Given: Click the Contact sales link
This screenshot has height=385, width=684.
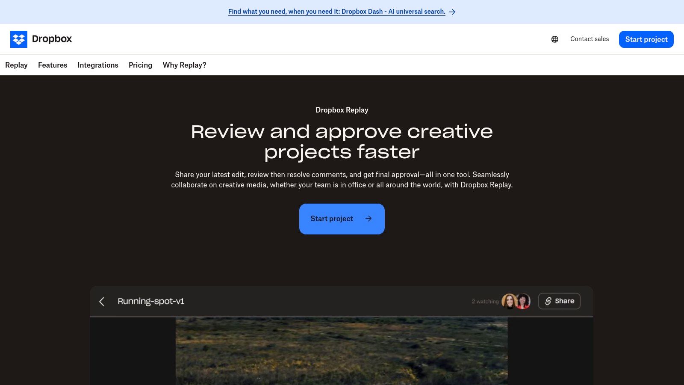Looking at the screenshot, I should click(589, 39).
